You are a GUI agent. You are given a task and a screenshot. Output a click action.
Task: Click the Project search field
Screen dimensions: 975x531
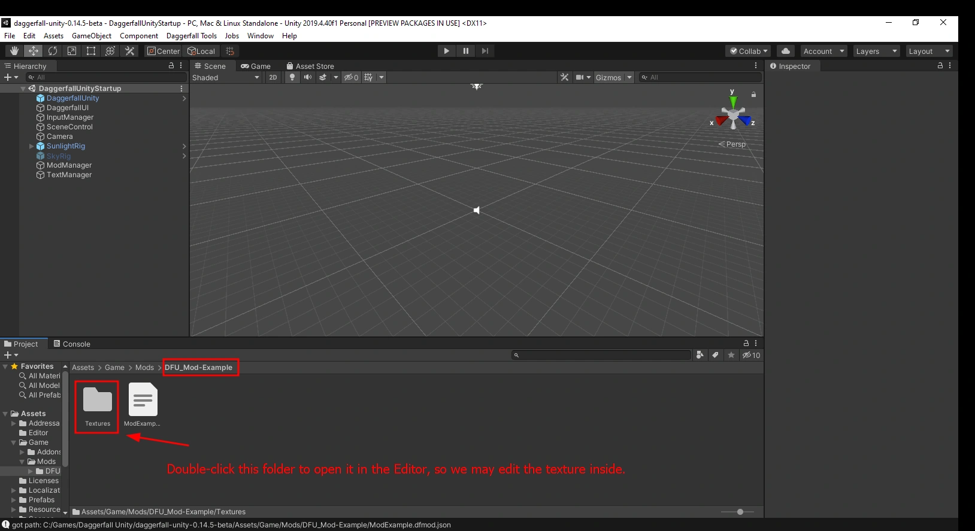click(601, 355)
